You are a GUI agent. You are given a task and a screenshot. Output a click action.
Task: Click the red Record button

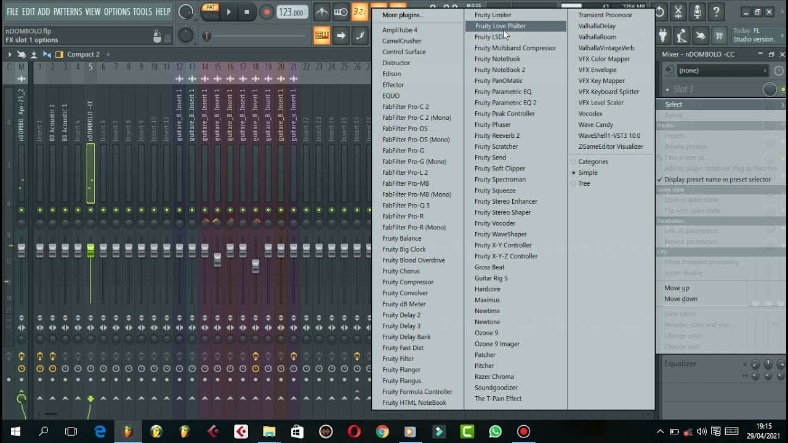(x=267, y=12)
